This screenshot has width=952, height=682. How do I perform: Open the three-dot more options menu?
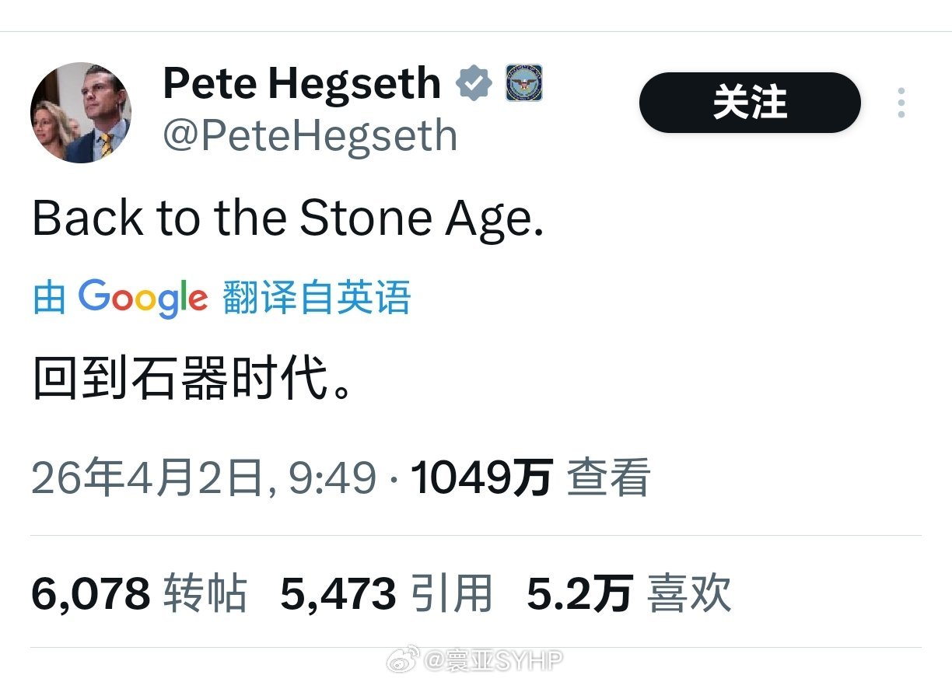(x=901, y=103)
